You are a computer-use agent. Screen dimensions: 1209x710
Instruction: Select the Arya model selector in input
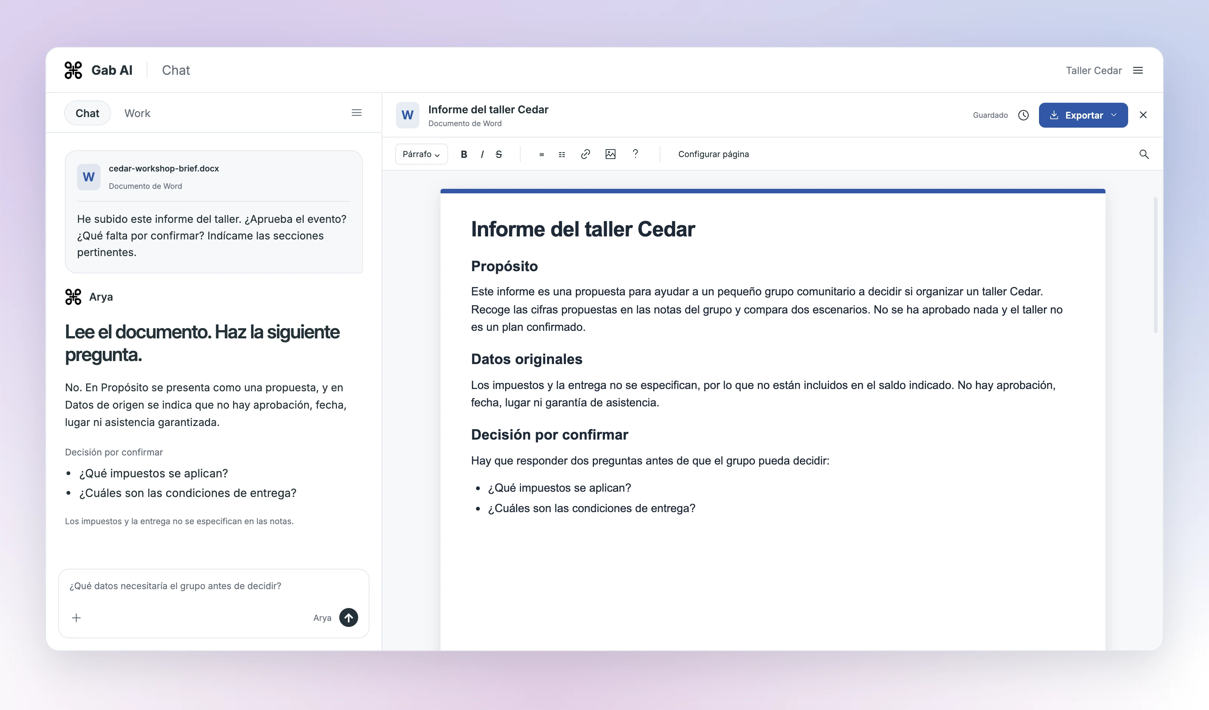point(322,618)
